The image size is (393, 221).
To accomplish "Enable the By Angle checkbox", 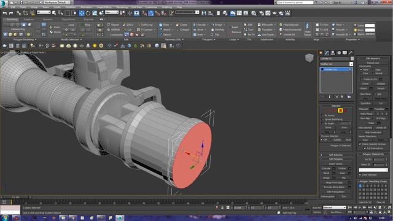I will coord(323,123).
